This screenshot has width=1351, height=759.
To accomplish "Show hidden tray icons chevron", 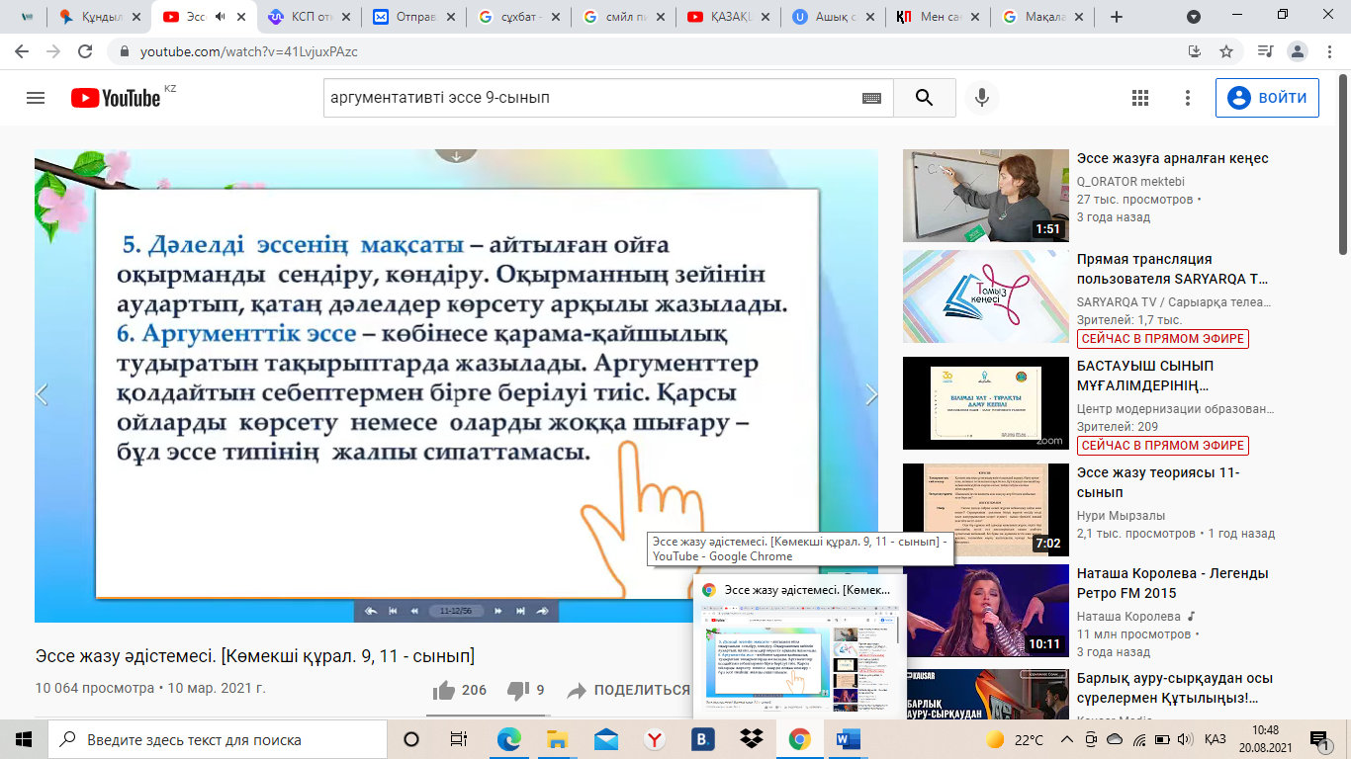I will click(1067, 739).
